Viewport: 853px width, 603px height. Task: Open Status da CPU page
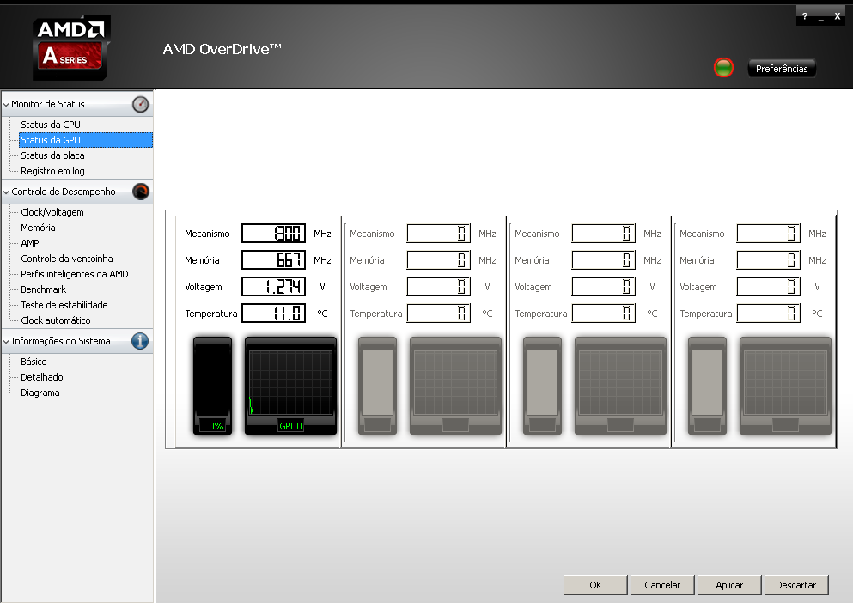pos(51,125)
